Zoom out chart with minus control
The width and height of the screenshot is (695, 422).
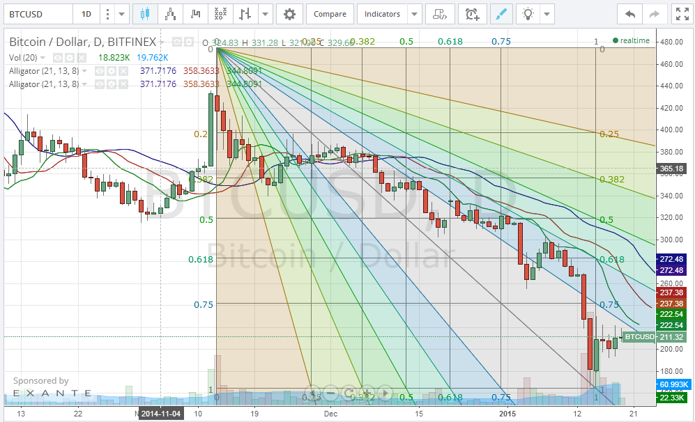[x=330, y=393]
